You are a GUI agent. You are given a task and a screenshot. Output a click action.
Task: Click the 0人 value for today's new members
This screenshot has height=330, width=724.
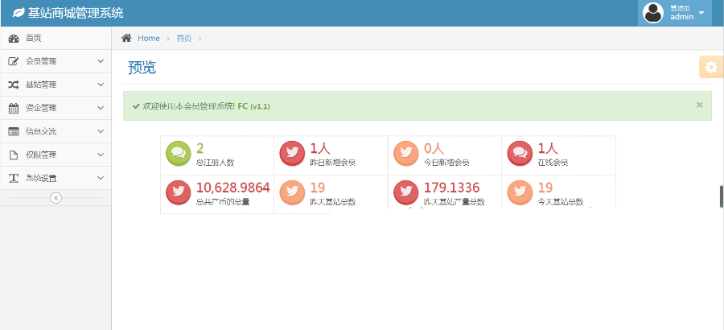(434, 148)
